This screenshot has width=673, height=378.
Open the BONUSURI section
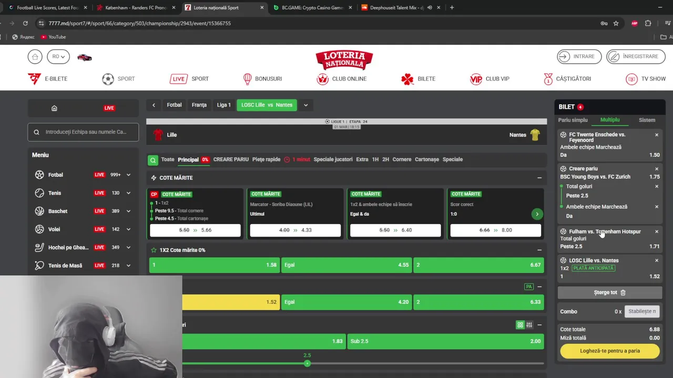[262, 79]
